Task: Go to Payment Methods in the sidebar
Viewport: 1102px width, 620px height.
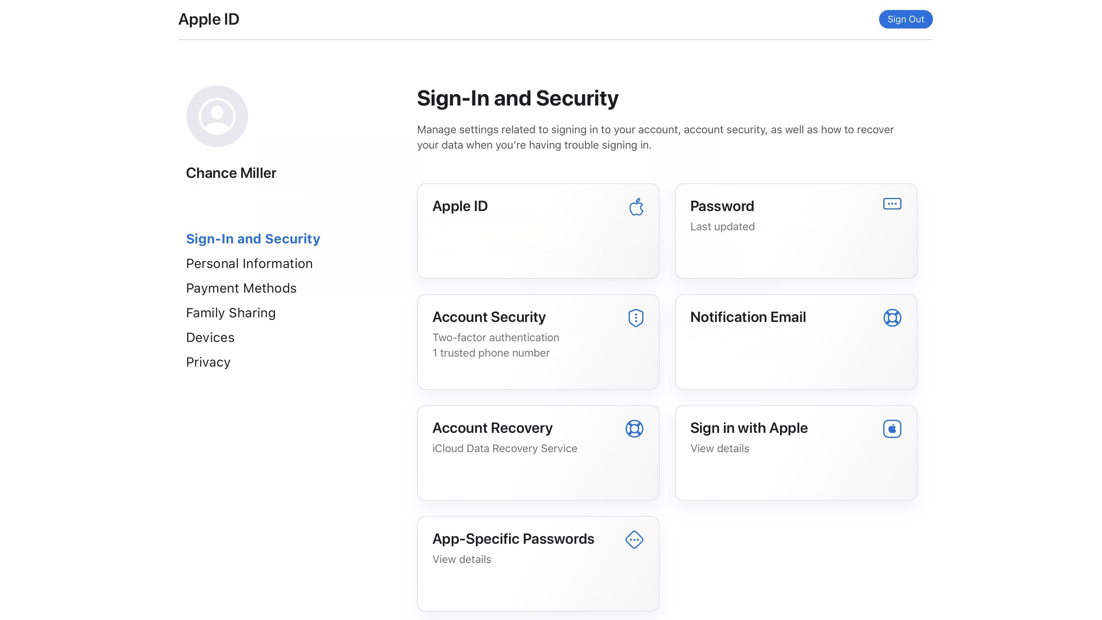Action: (x=241, y=288)
